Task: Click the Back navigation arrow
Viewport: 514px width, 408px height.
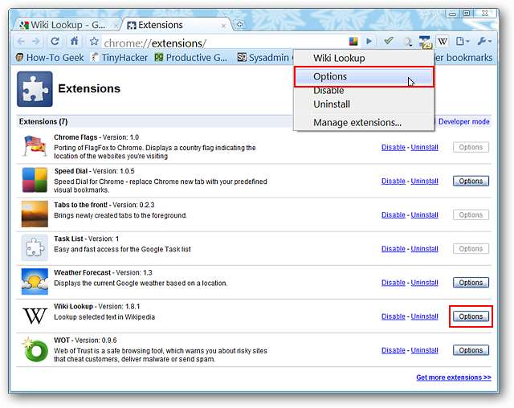Action: (22, 42)
